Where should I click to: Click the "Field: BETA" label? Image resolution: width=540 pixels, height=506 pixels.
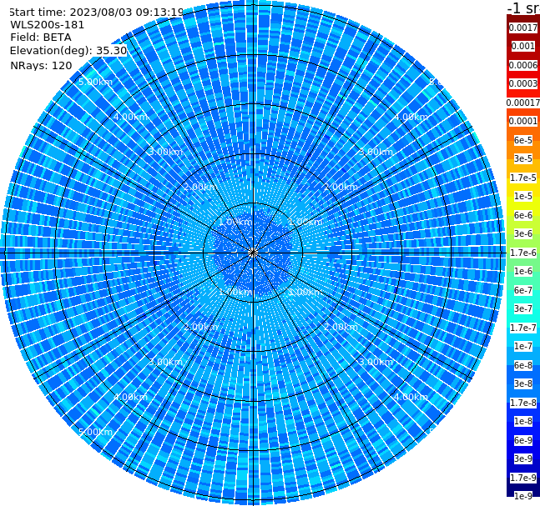click(x=41, y=38)
